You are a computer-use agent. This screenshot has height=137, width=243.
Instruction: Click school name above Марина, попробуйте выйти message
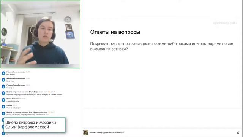click(27, 92)
